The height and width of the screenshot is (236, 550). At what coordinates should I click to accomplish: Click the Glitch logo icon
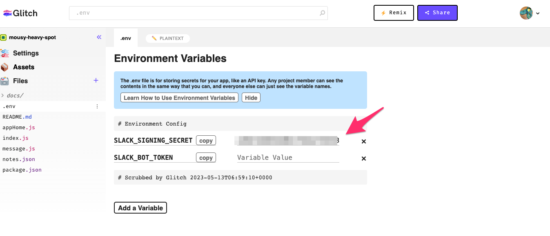pos(8,13)
